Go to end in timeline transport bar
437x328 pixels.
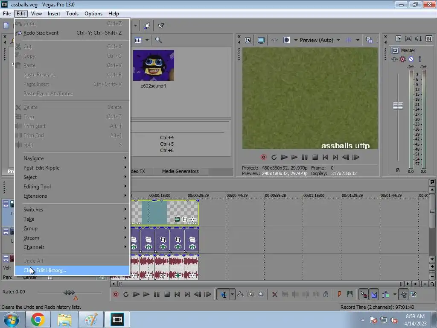pyautogui.click(x=187, y=294)
